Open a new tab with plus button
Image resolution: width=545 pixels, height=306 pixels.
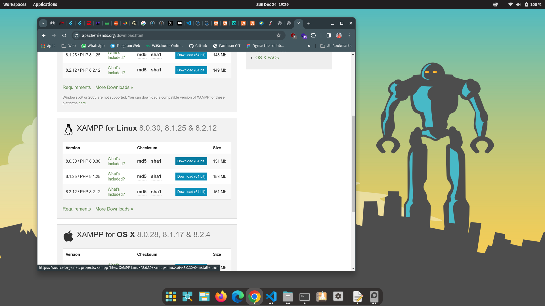(309, 23)
